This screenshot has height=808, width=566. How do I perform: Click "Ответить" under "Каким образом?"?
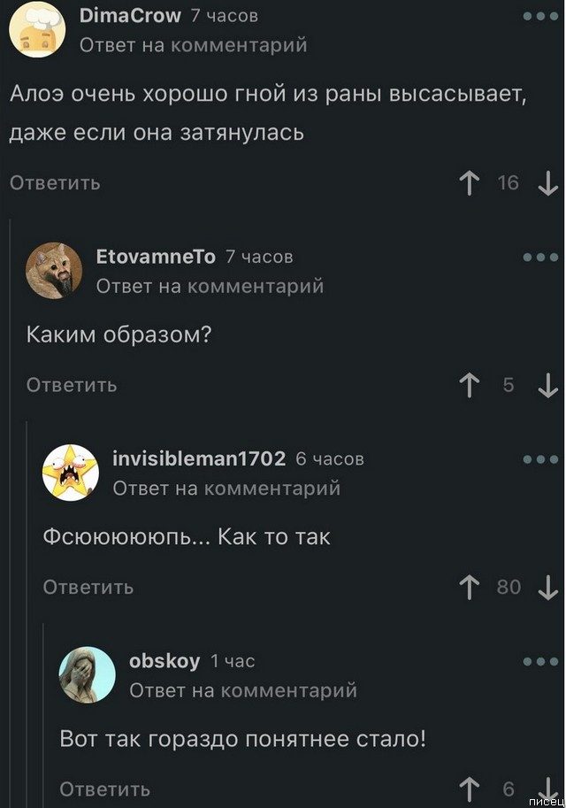click(x=72, y=385)
